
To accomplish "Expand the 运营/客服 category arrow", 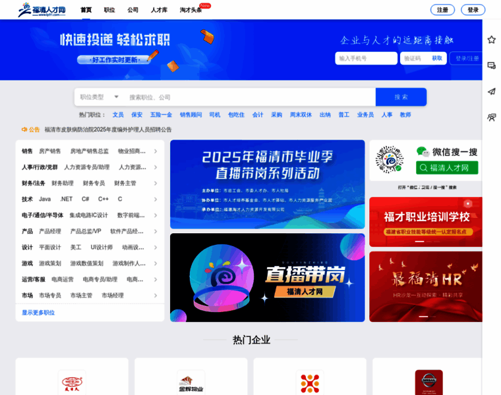I will pyautogui.click(x=156, y=280).
